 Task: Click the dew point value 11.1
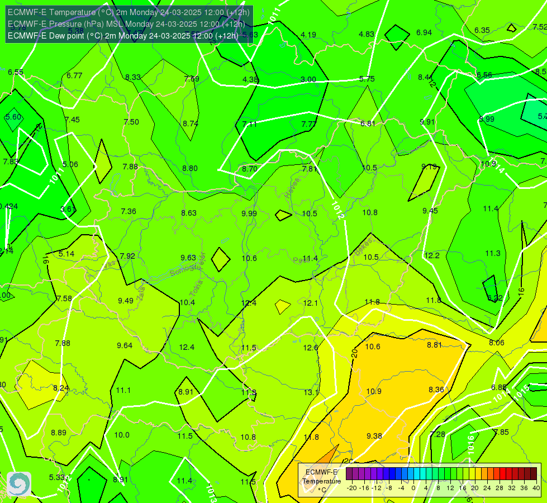tap(123, 390)
